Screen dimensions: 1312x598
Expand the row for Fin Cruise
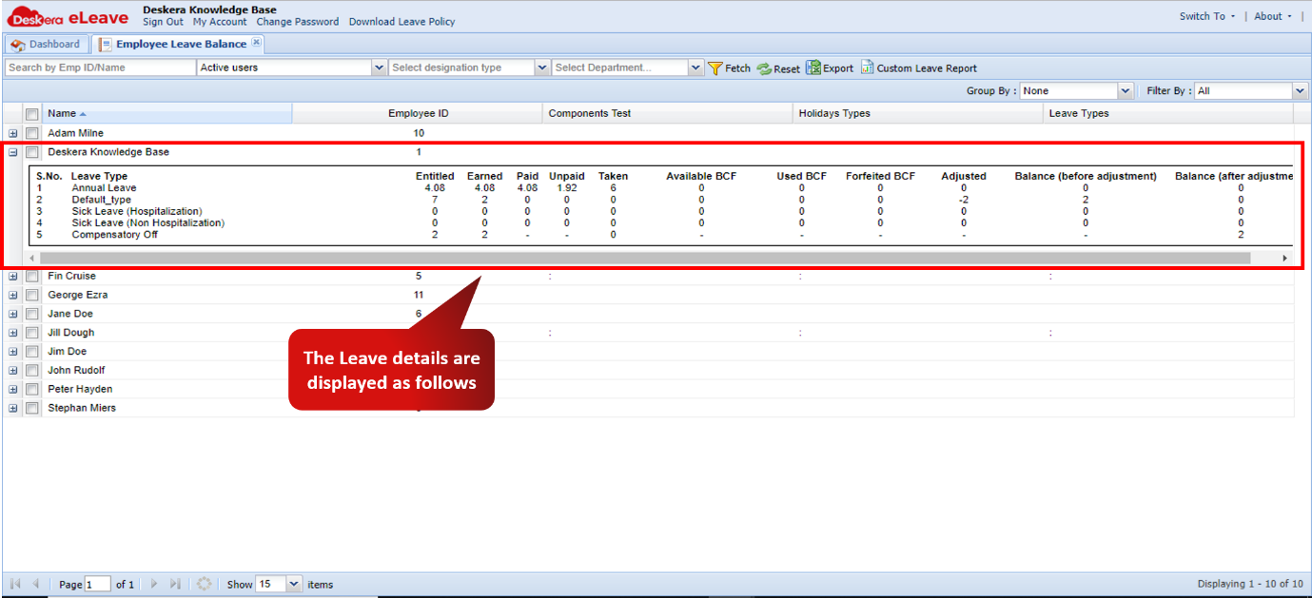(12, 276)
